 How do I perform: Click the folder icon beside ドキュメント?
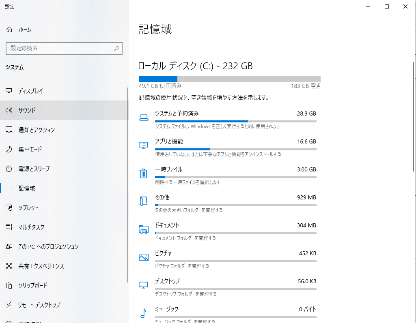tap(143, 229)
